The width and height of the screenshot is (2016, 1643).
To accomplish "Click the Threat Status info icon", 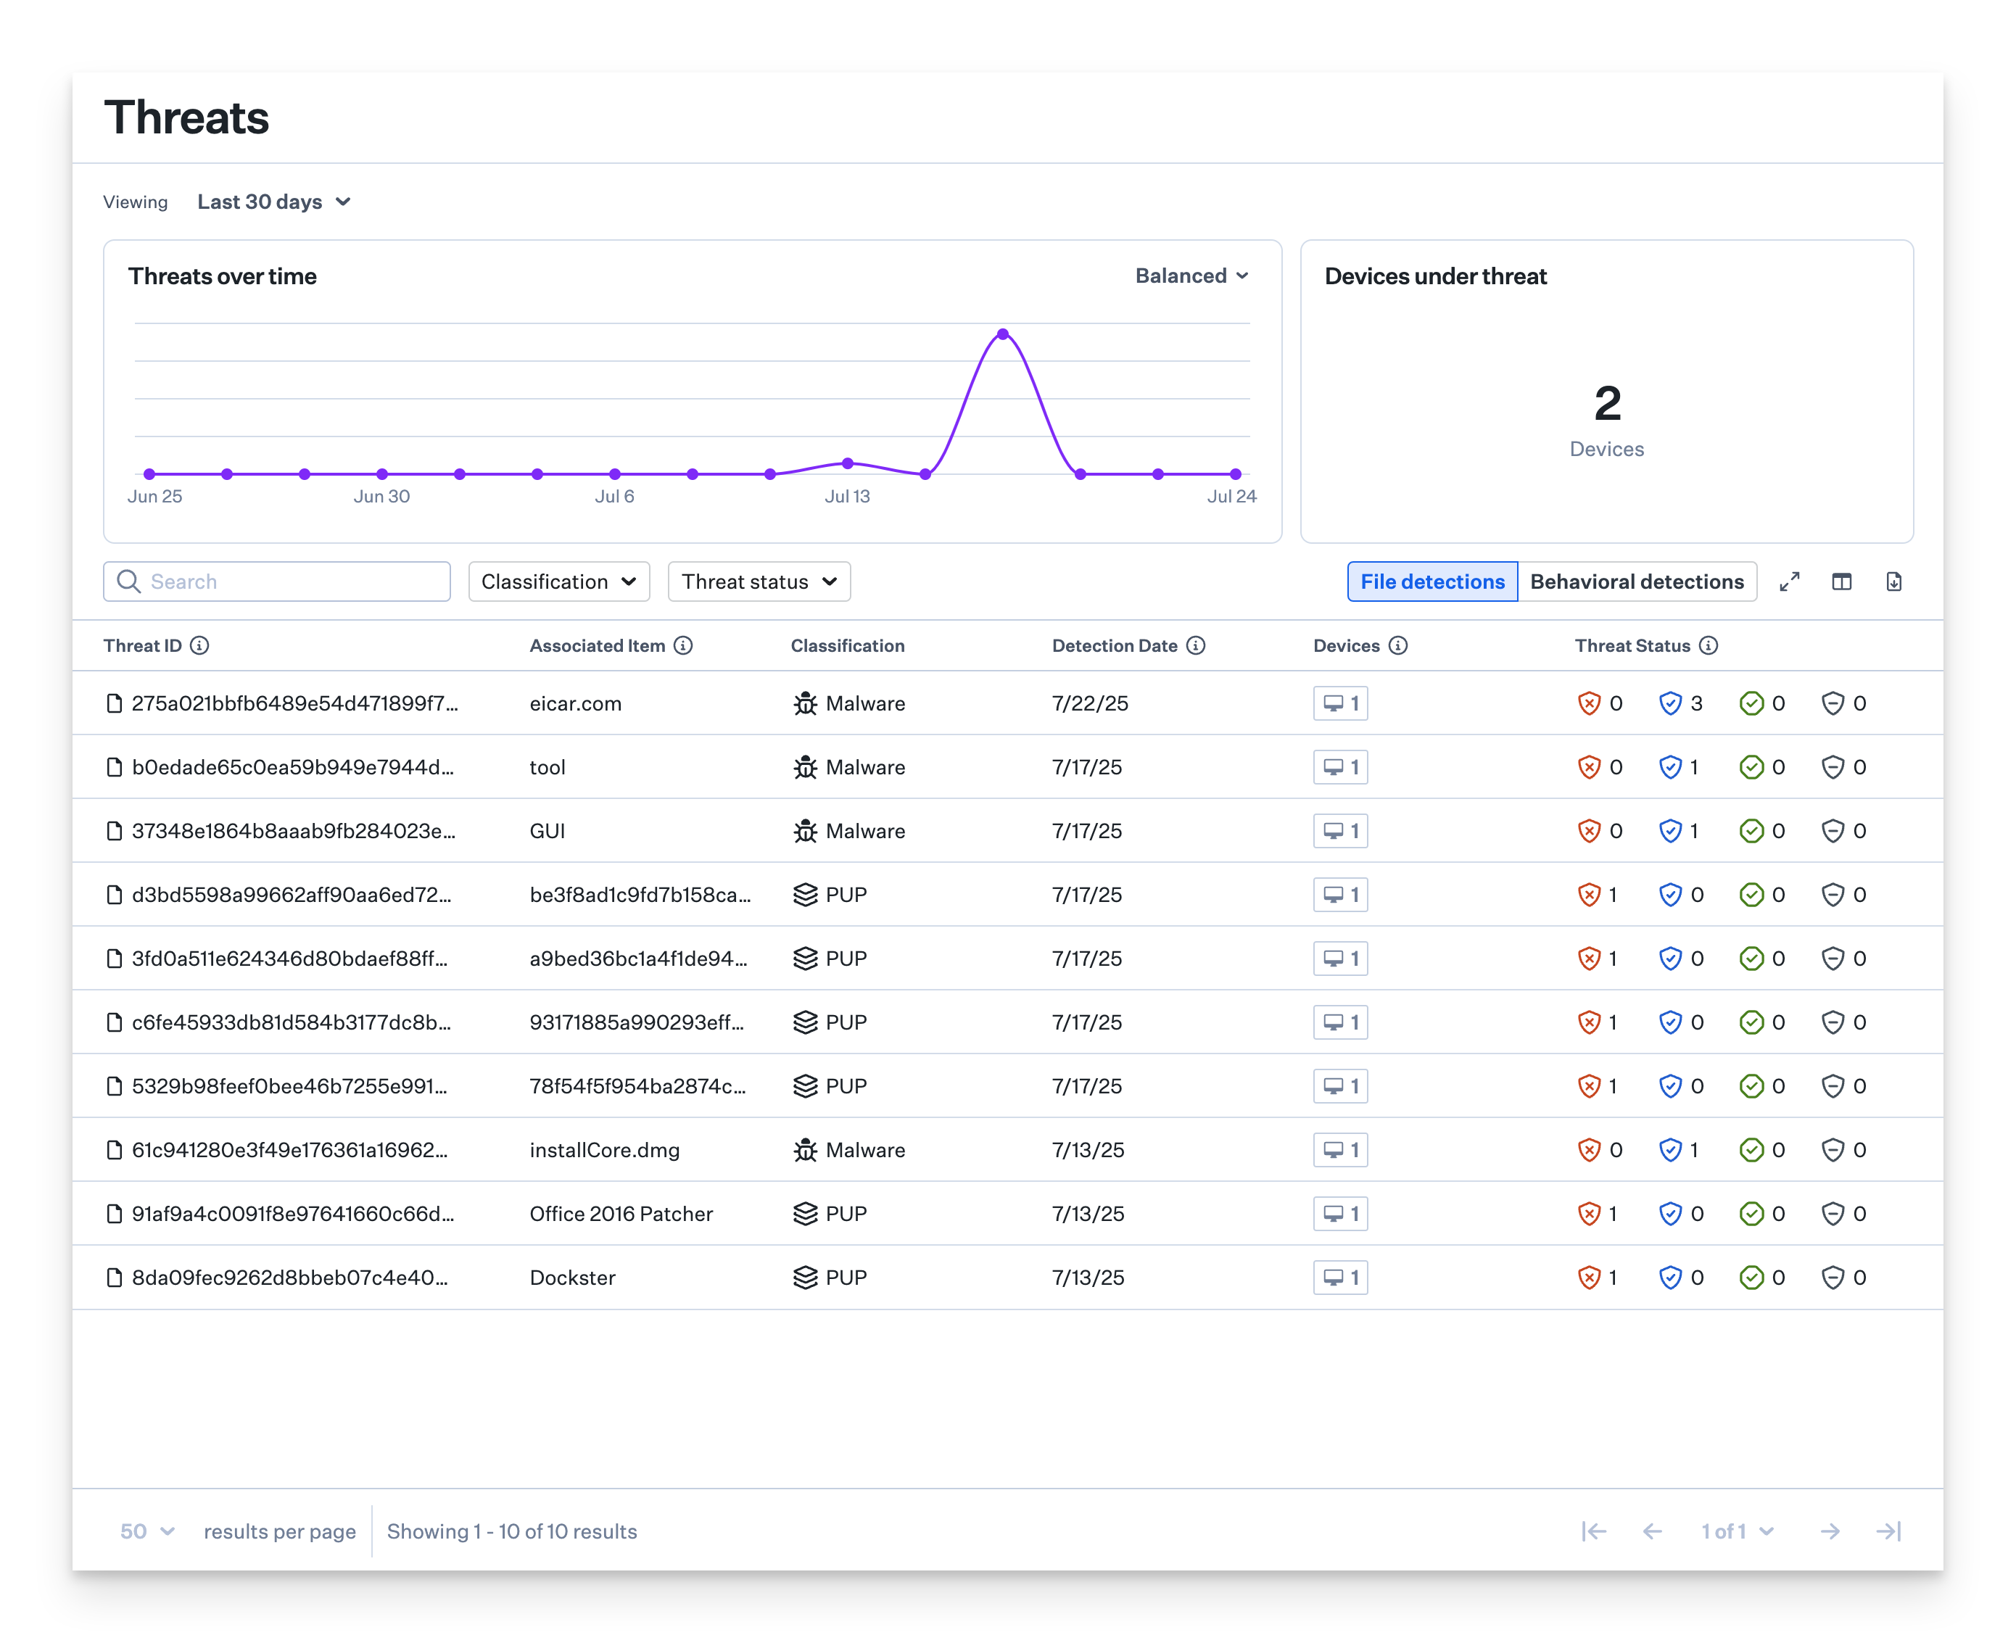I will (1709, 645).
